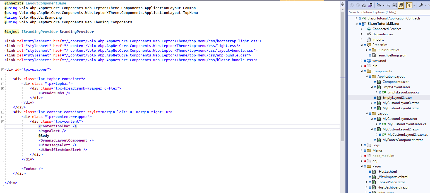Expand the wwwroot node arrow

point(361,61)
